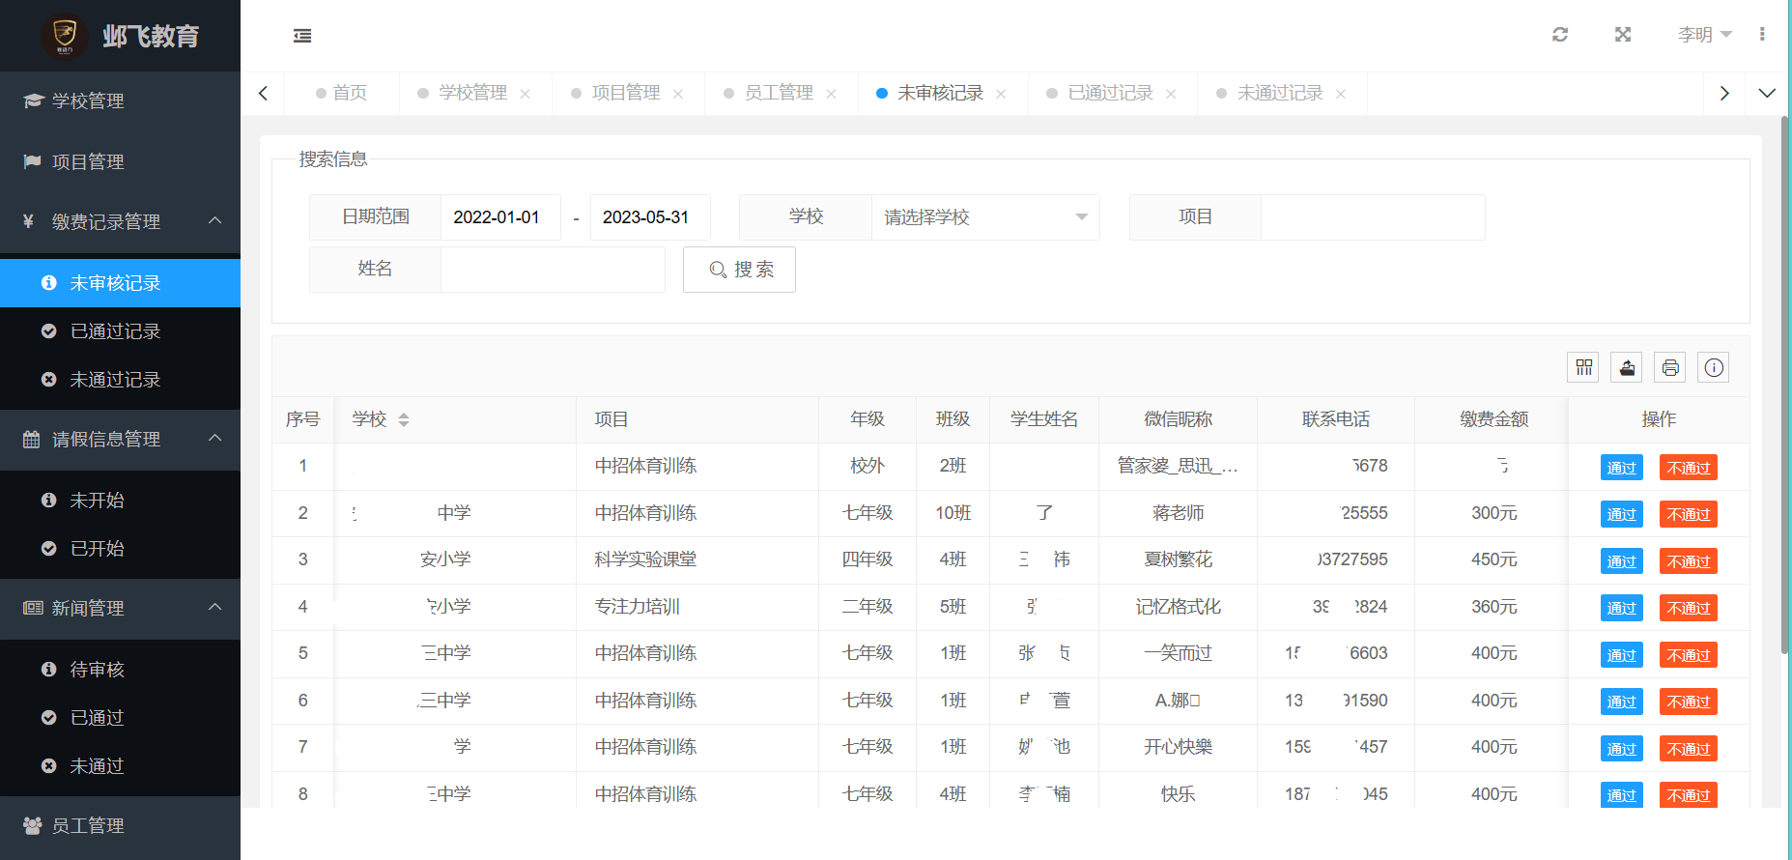Select 待审核 under 新闻管理
Image resolution: width=1792 pixels, height=860 pixels.
click(120, 670)
